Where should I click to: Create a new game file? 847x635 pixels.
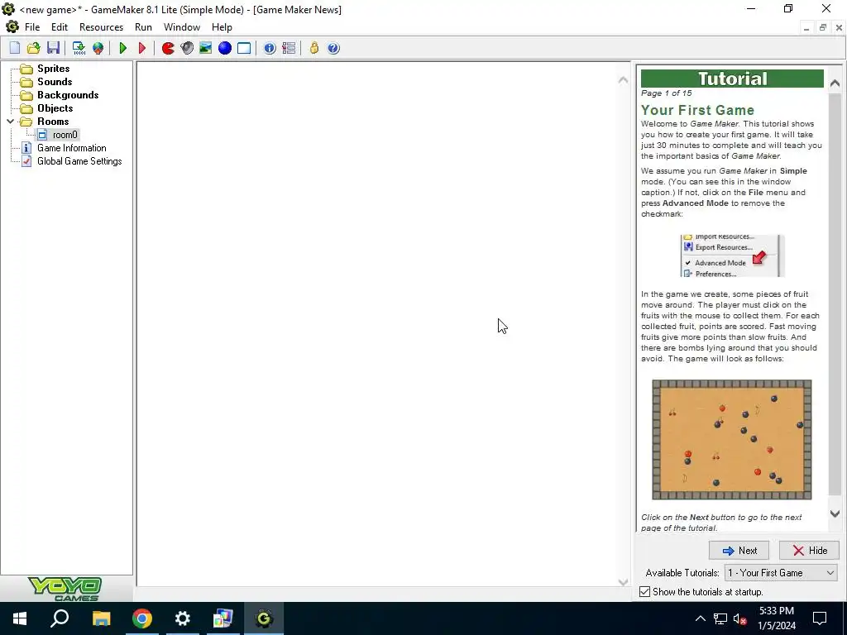click(x=15, y=48)
